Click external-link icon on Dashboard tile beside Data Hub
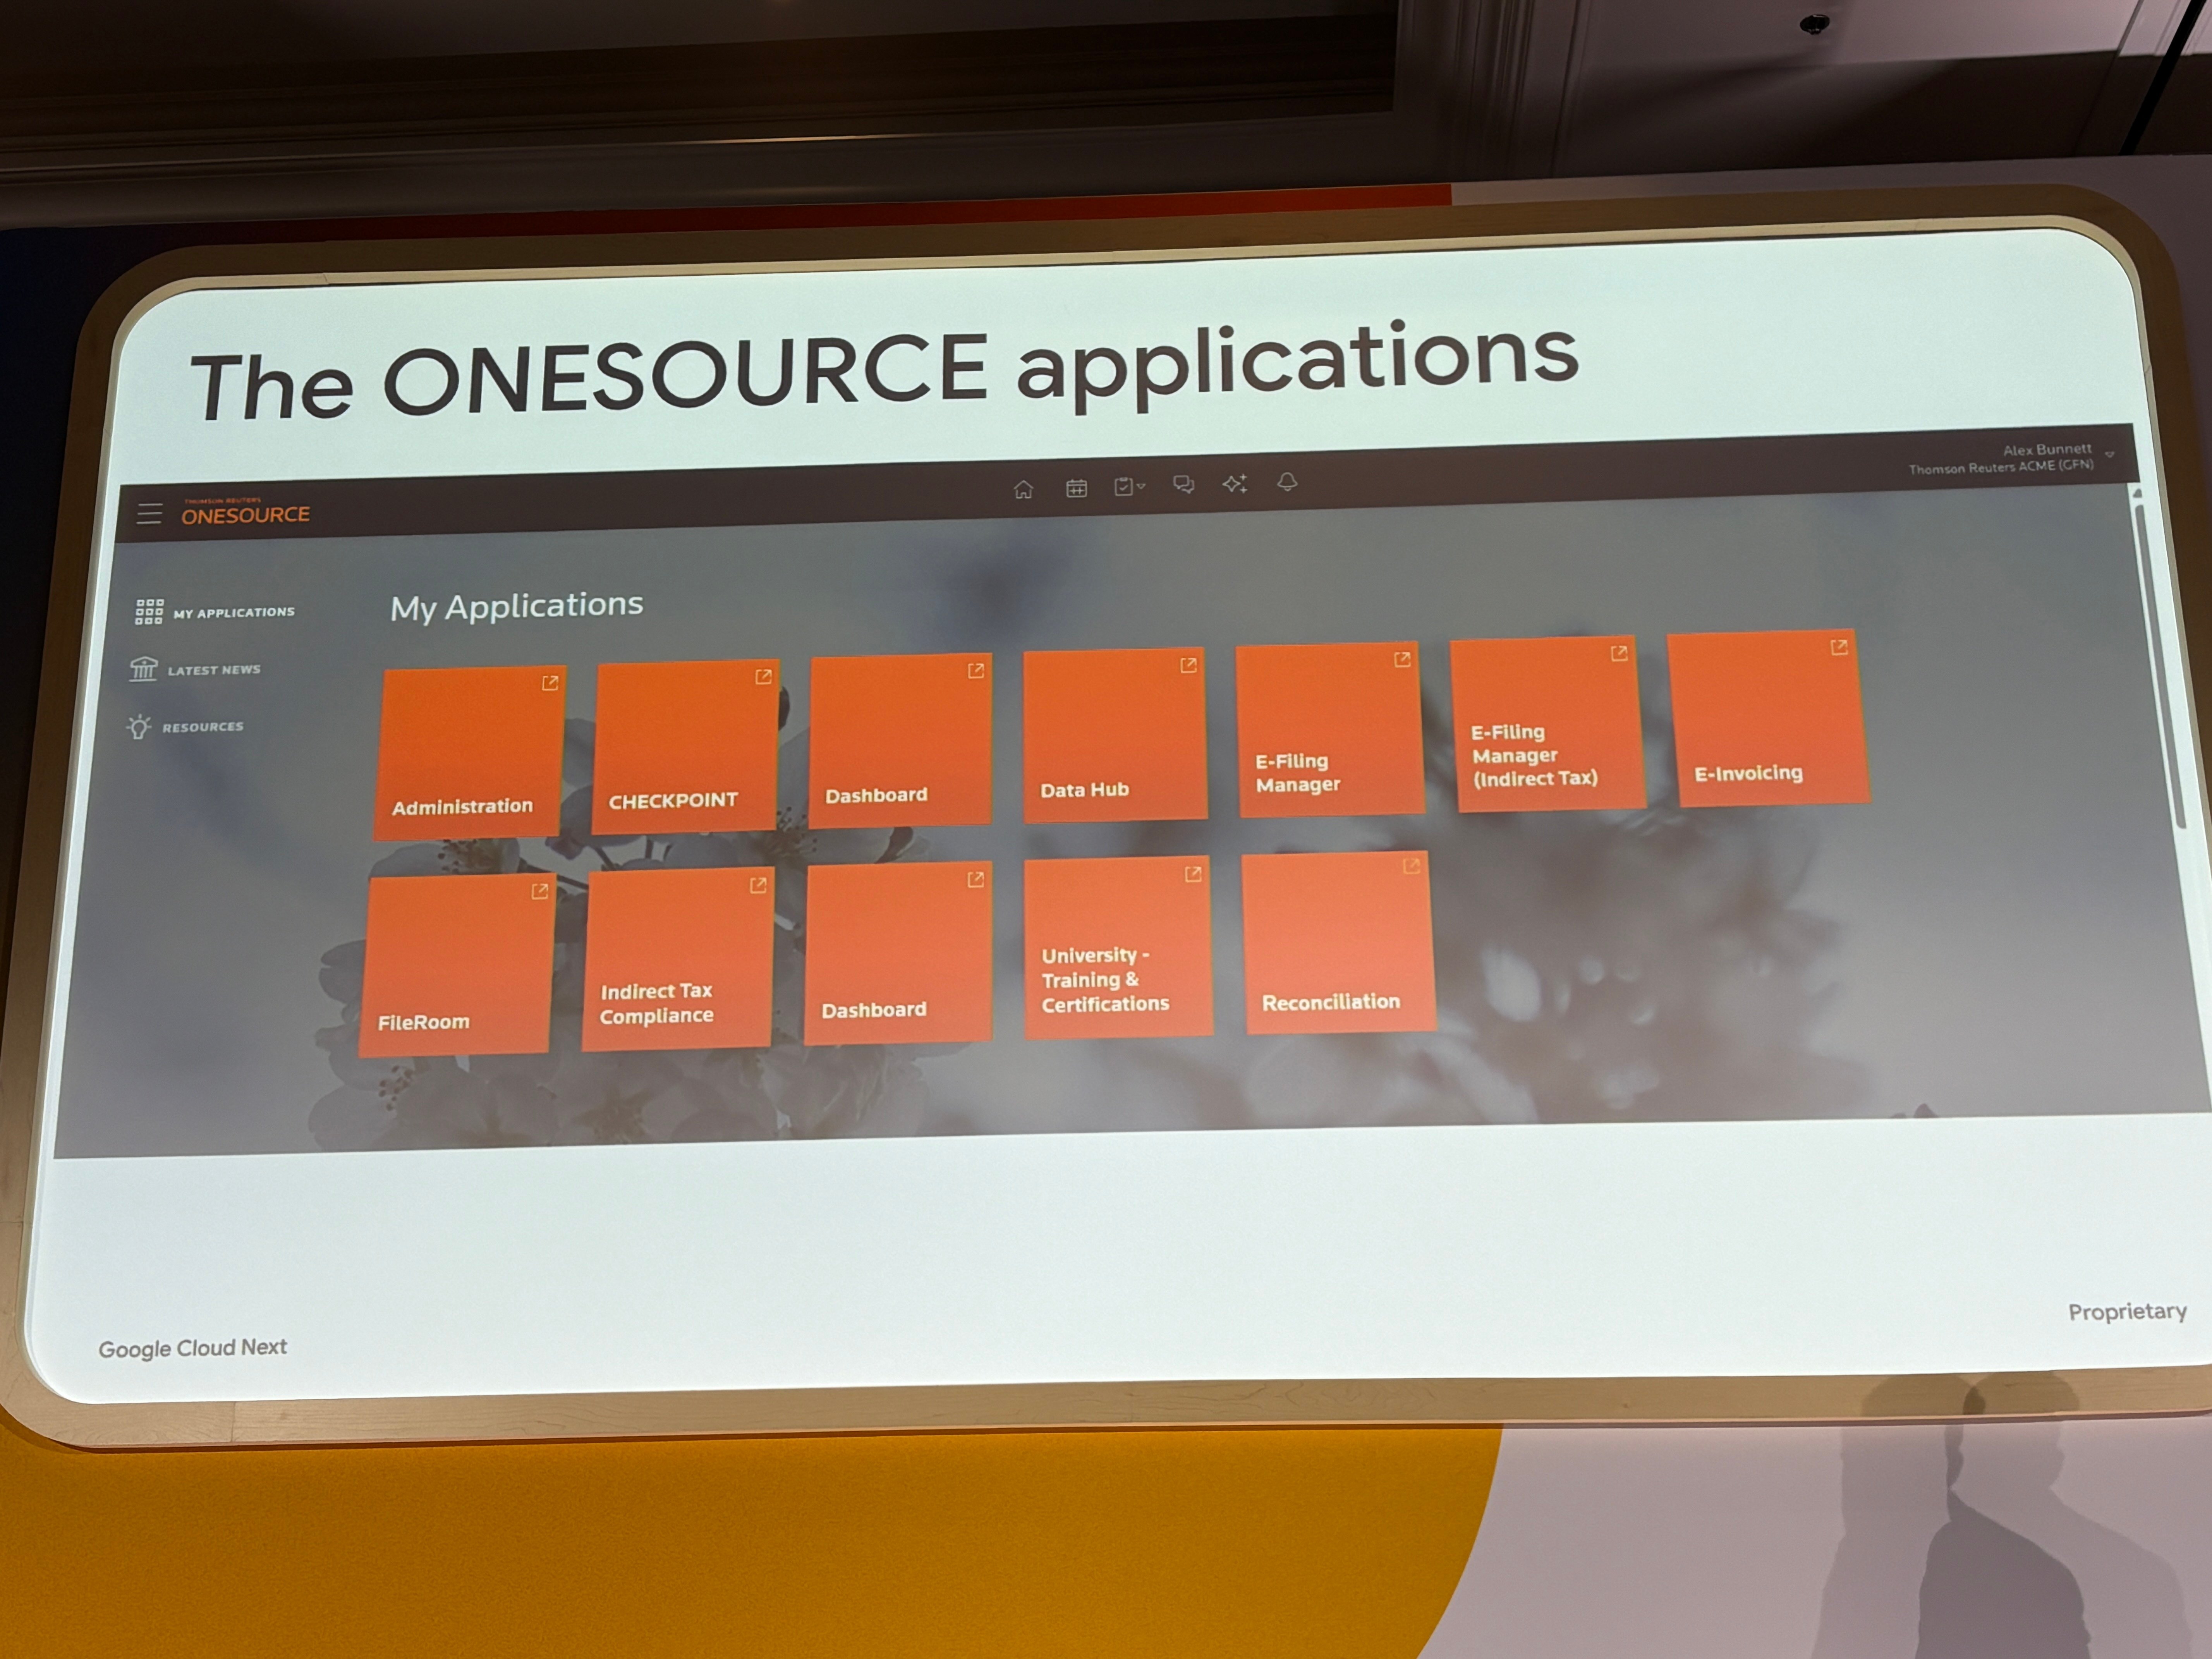Viewport: 2212px width, 1659px height. pyautogui.click(x=976, y=671)
